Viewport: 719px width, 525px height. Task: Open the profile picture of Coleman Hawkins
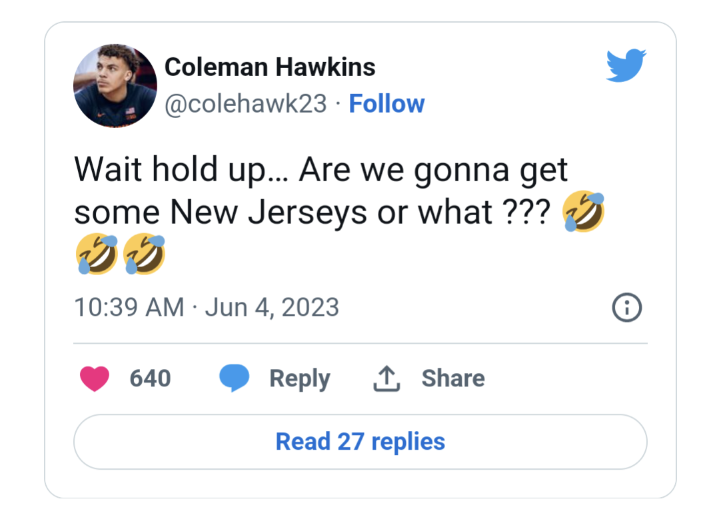click(x=115, y=85)
